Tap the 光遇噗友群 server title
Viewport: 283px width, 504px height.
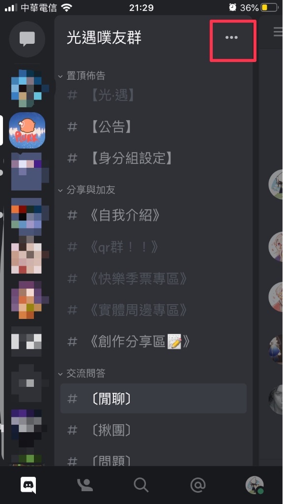104,37
